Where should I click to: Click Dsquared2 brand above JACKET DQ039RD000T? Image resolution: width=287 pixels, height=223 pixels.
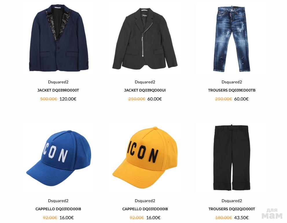click(58, 82)
